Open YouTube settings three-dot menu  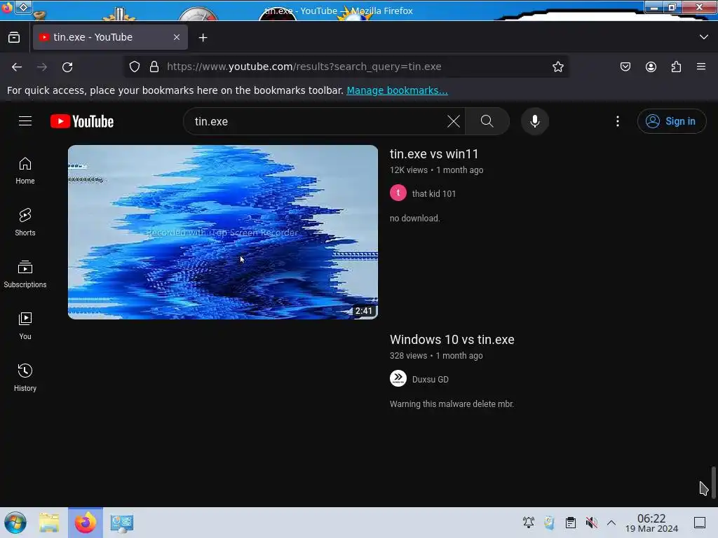tap(618, 121)
